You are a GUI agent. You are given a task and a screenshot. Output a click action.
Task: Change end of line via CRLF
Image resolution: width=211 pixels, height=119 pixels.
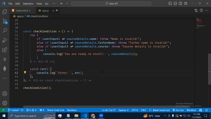143,110
